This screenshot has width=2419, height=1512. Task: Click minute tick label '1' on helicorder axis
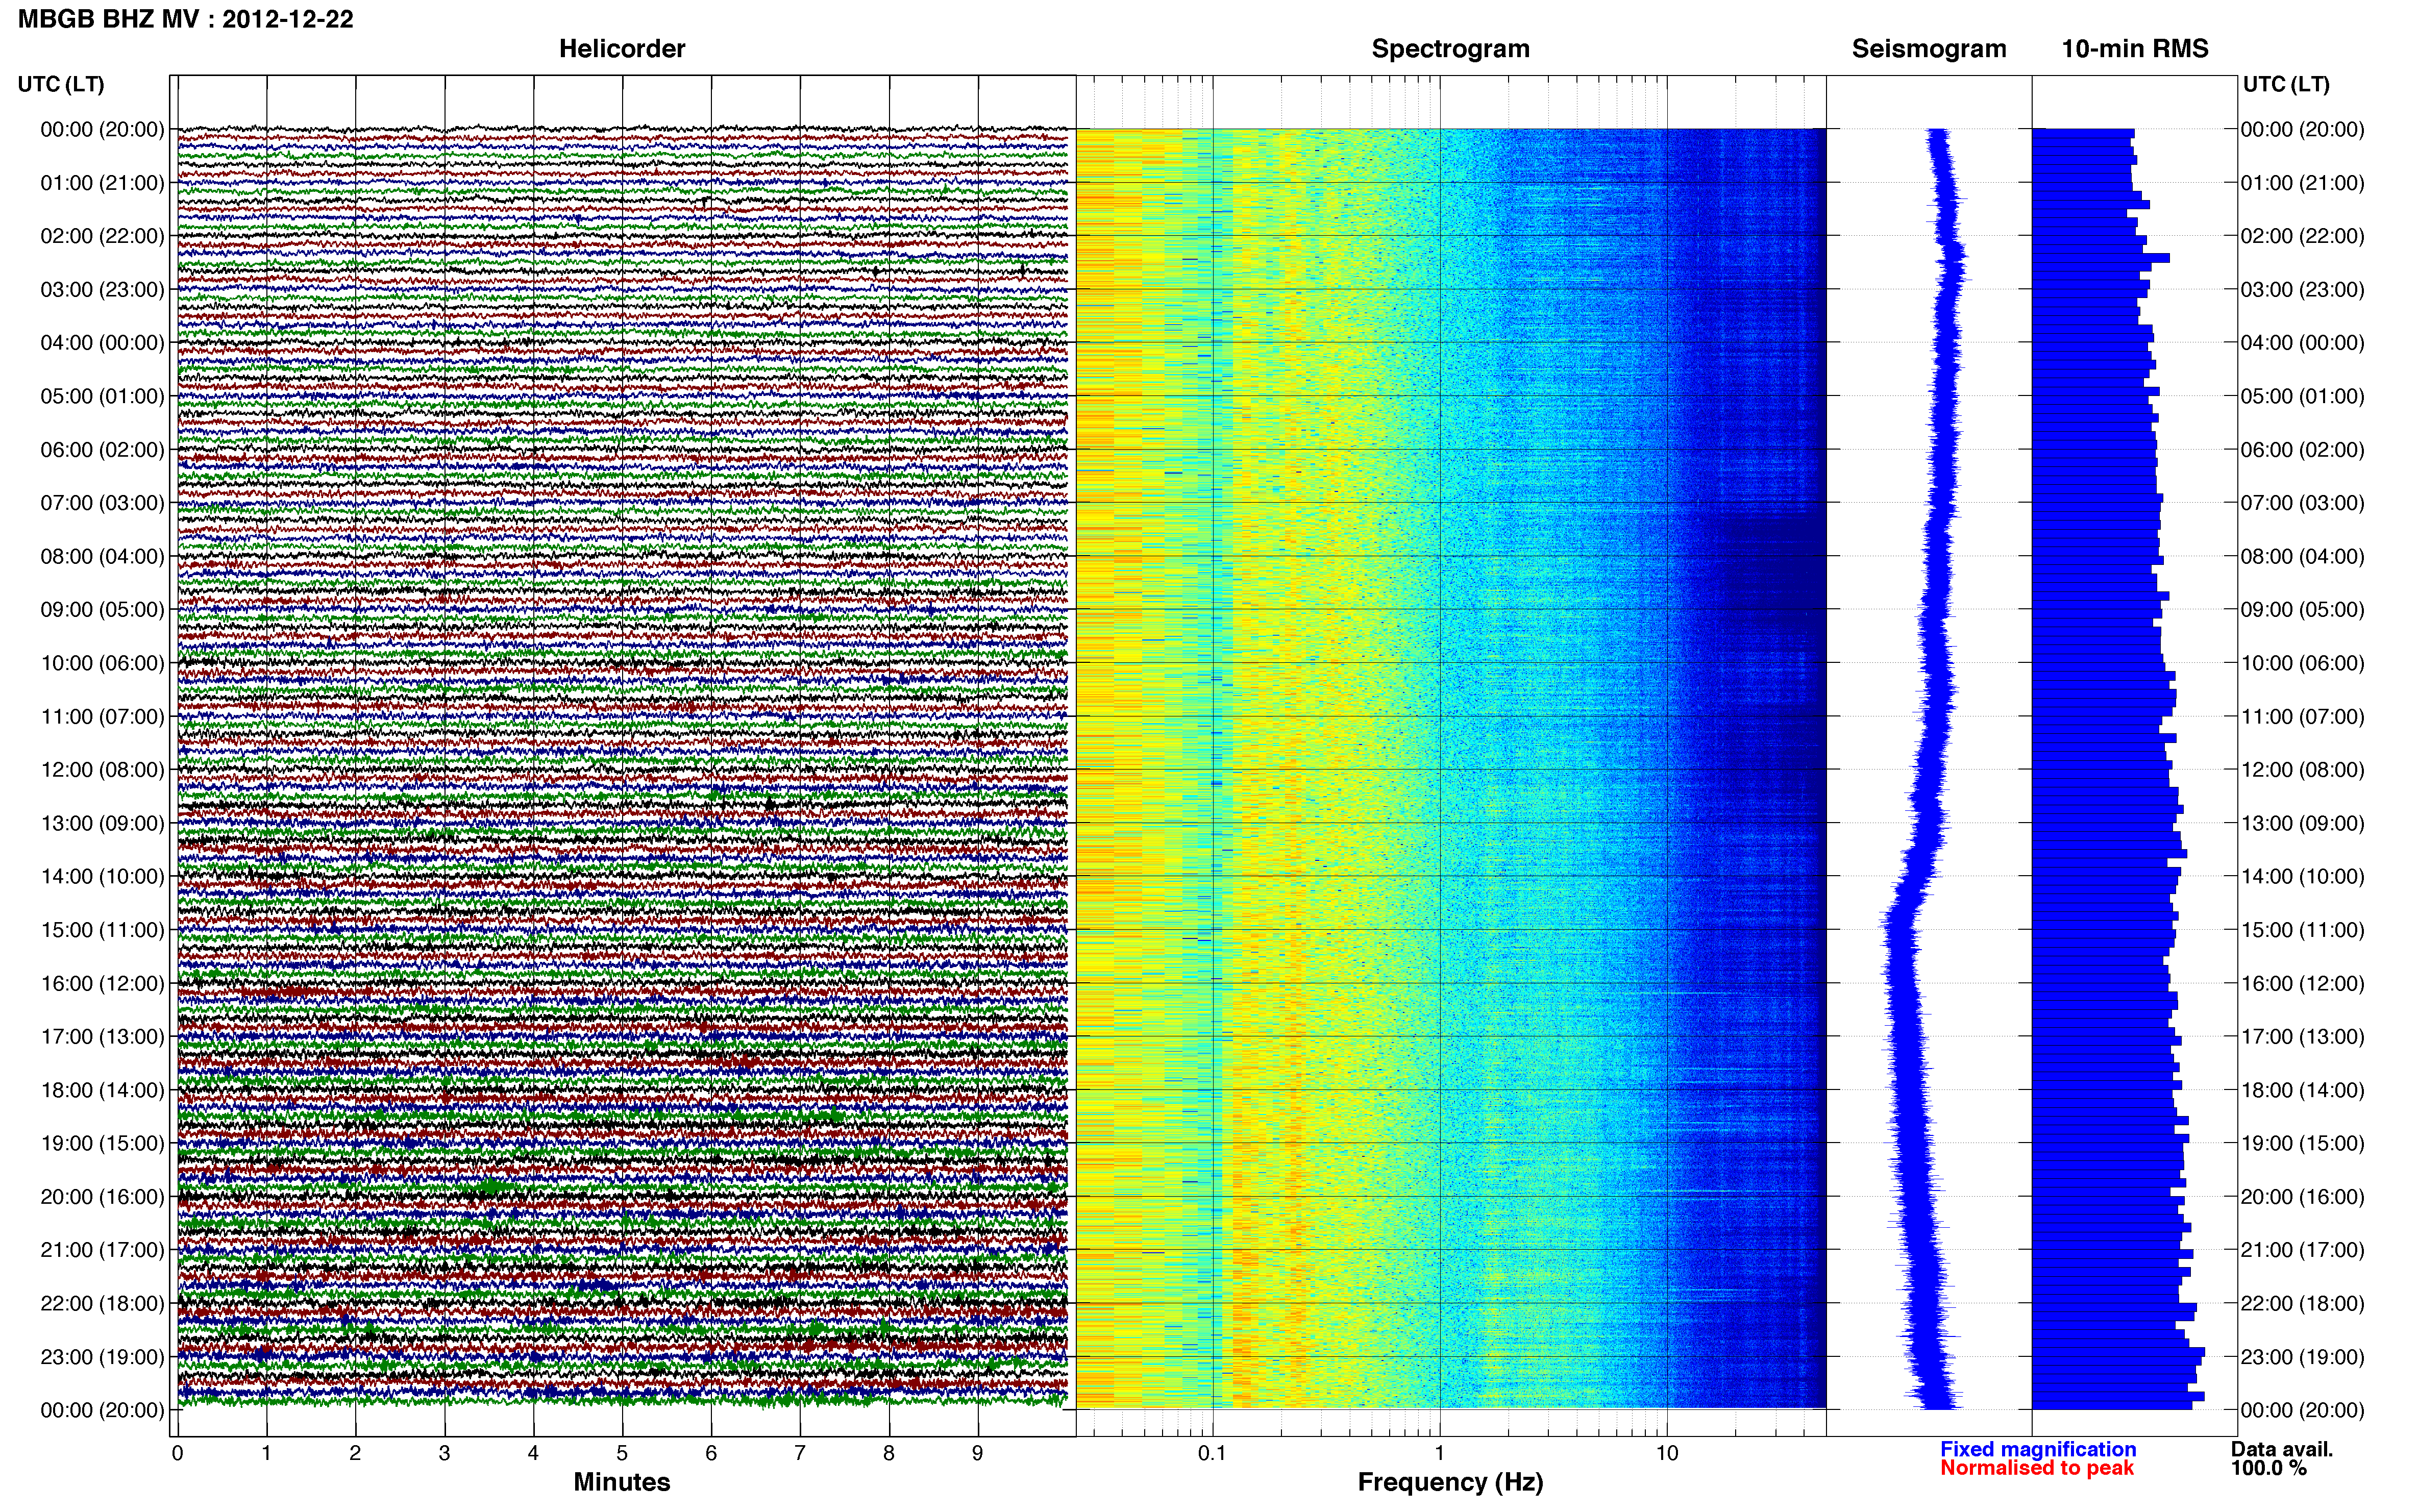266,1454
